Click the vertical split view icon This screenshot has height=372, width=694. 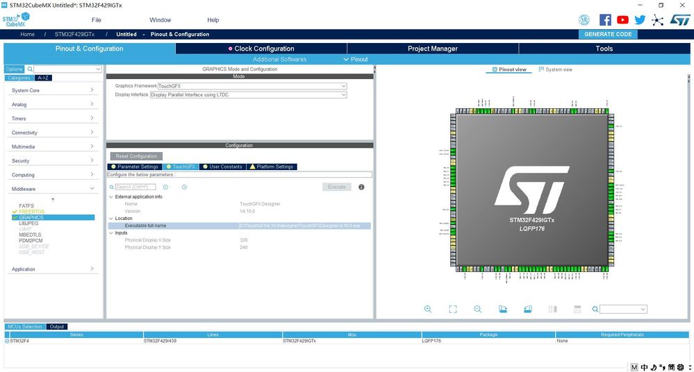click(x=552, y=309)
